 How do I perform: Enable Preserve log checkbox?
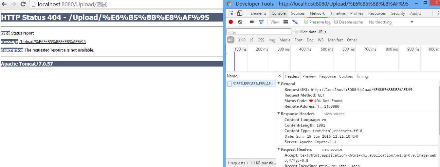pos(306,22)
